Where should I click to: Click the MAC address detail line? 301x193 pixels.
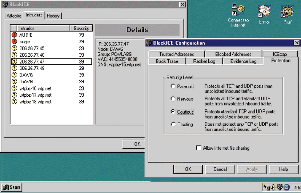coord(117,59)
